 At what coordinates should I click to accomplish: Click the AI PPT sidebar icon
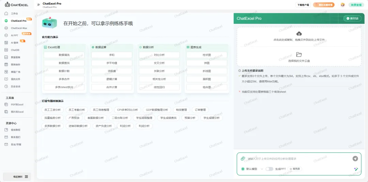pos(6,35)
